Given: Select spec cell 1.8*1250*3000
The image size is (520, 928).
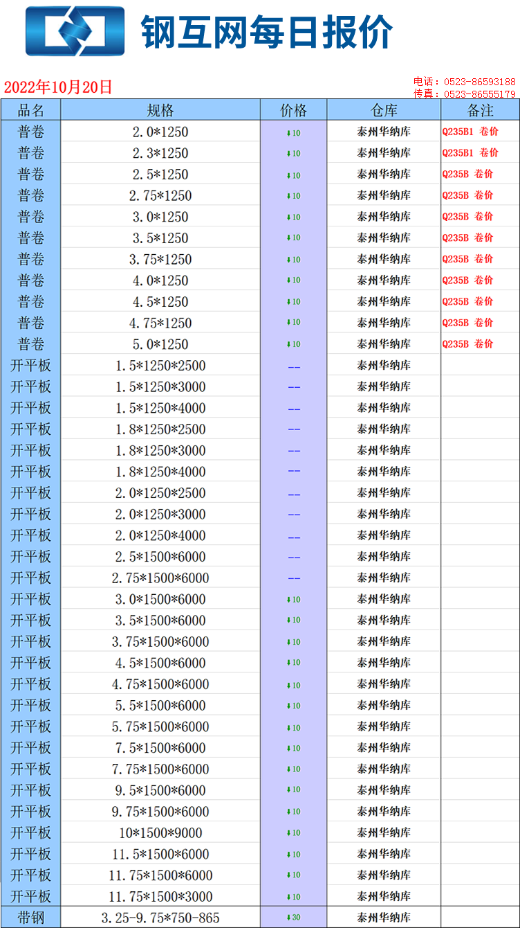Looking at the screenshot, I should [x=160, y=451].
